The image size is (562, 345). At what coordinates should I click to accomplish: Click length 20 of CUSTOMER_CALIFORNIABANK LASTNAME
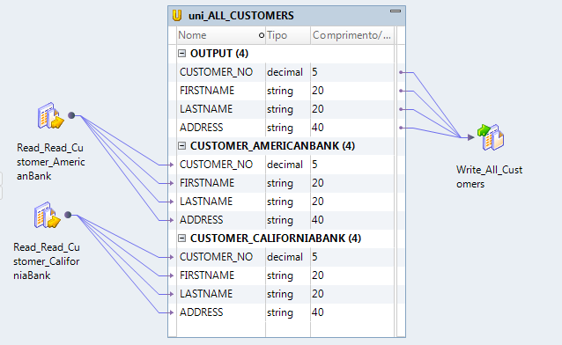(318, 294)
